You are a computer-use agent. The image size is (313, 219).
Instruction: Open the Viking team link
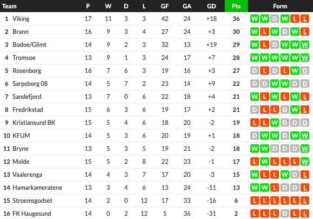21,19
